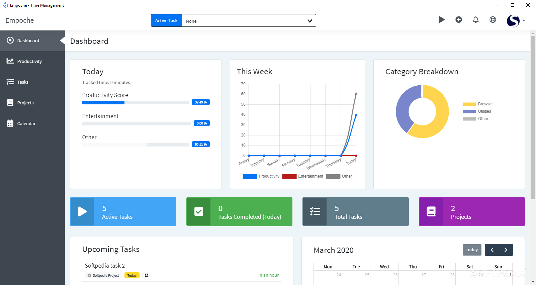This screenshot has height=285, width=536.
Task: Open notifications bell
Action: (x=476, y=20)
